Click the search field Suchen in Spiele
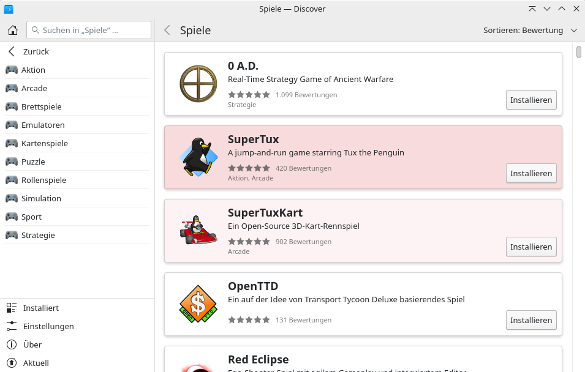585x372 pixels. 89,30
